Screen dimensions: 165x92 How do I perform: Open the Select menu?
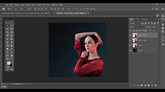34,5
